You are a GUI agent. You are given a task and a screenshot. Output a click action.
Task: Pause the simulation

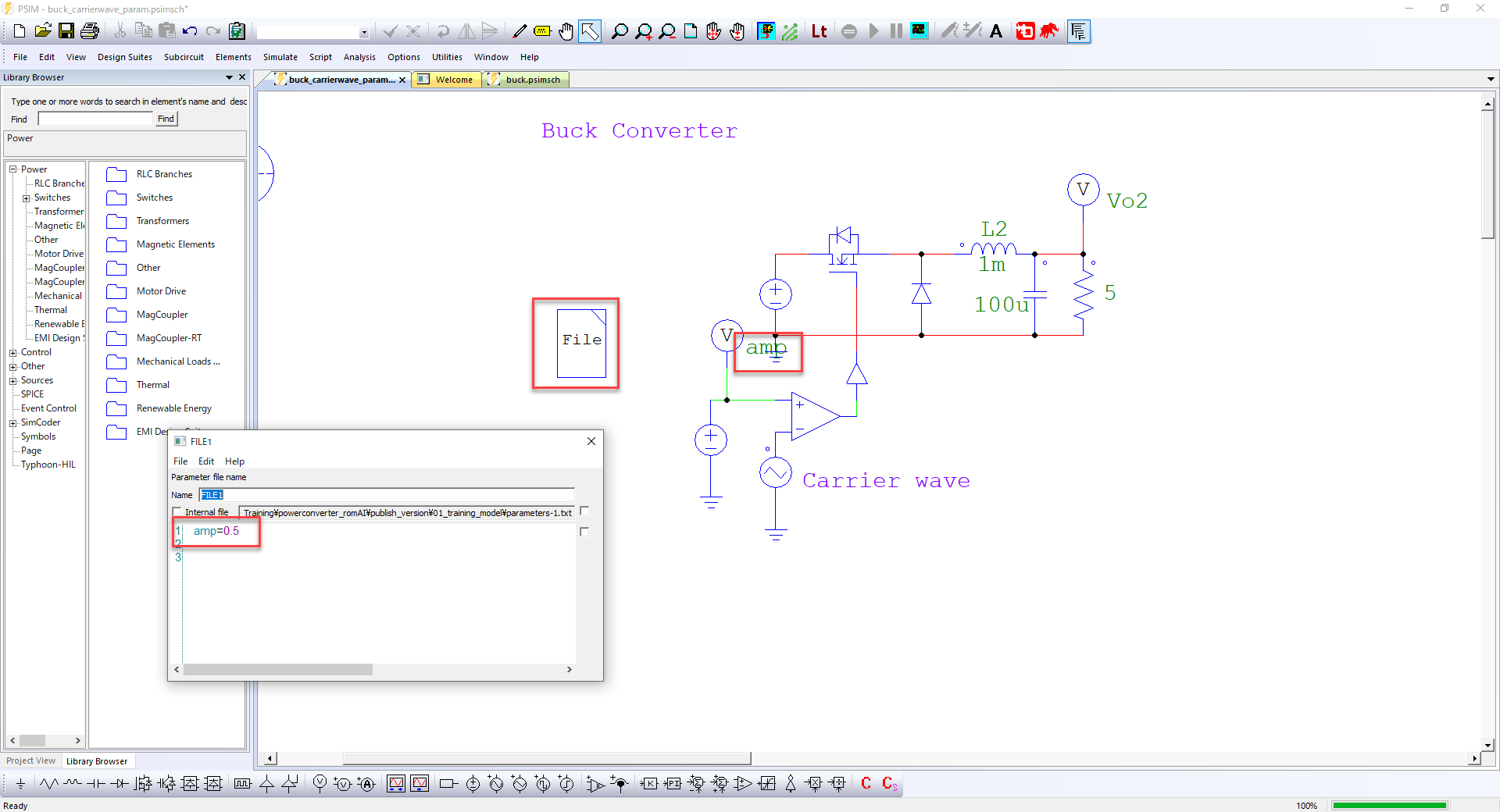click(x=896, y=31)
